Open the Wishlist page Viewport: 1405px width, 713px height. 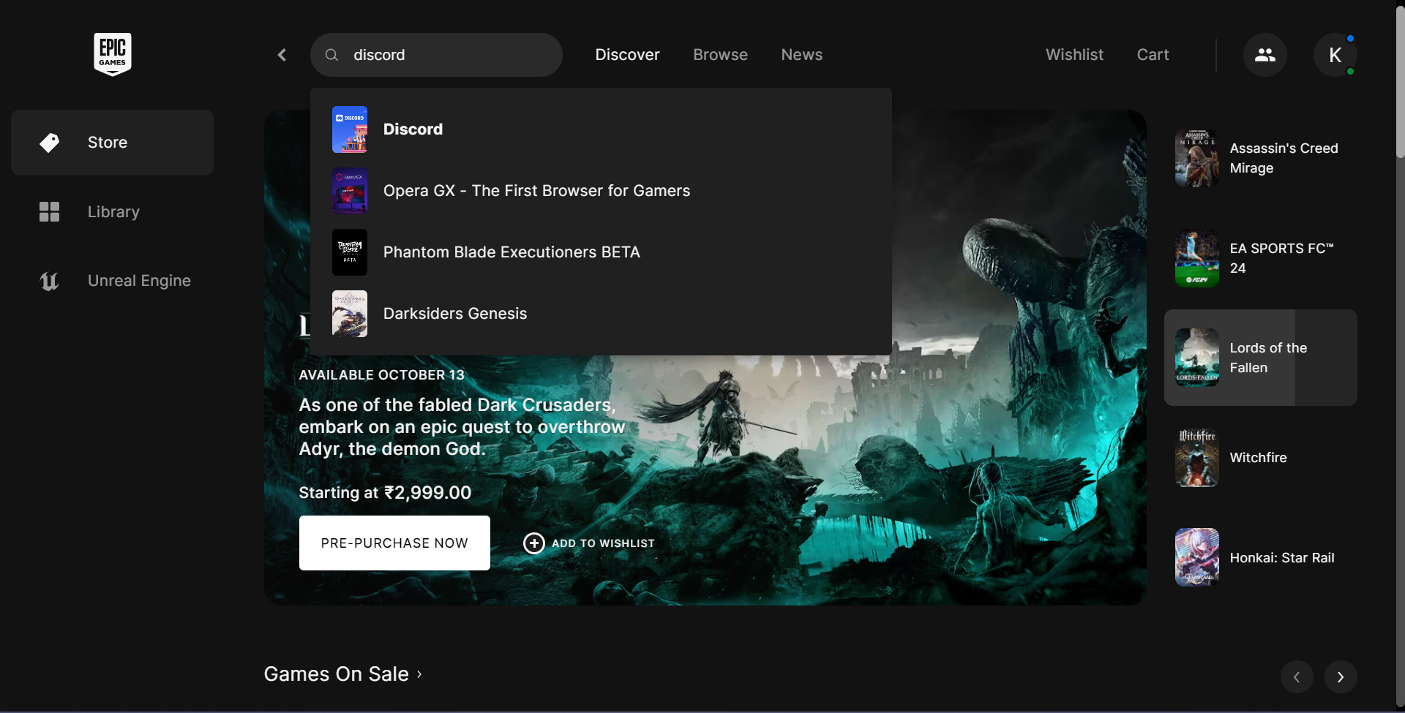point(1074,55)
